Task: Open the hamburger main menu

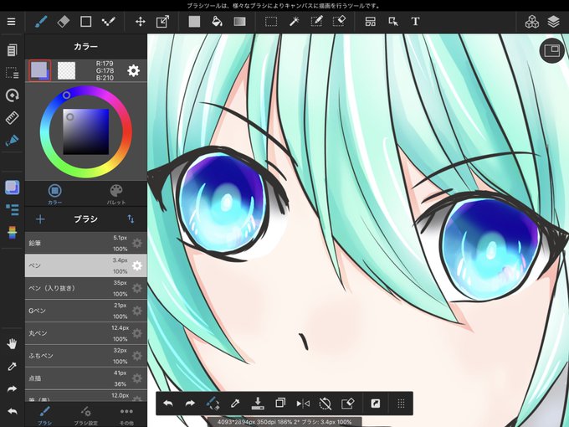Action: pos(11,22)
